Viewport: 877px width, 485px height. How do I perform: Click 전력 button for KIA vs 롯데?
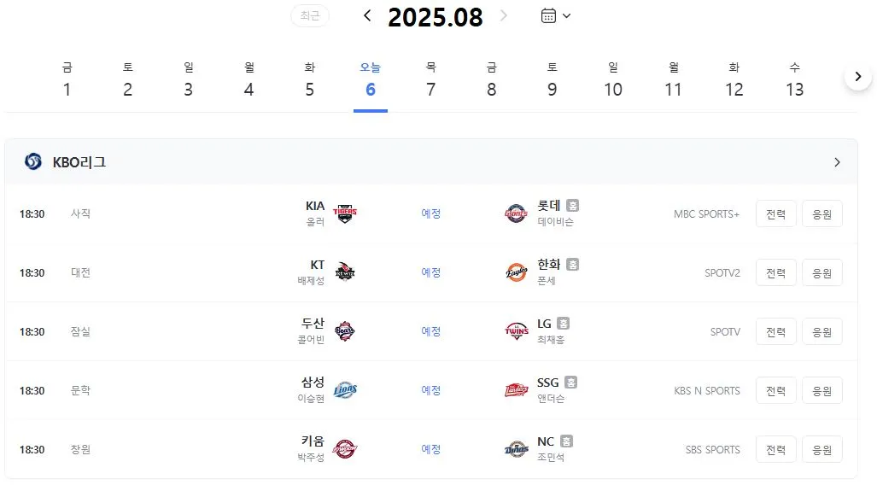tap(775, 213)
